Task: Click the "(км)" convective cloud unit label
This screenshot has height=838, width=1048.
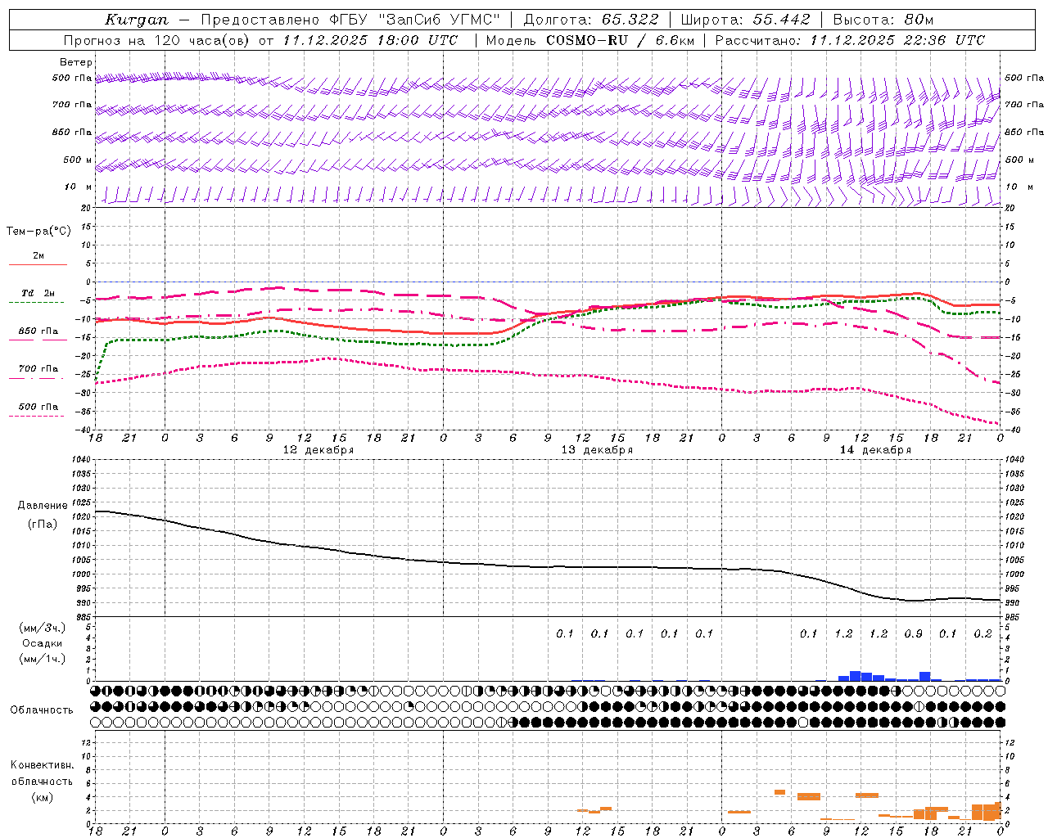Action: [x=43, y=797]
